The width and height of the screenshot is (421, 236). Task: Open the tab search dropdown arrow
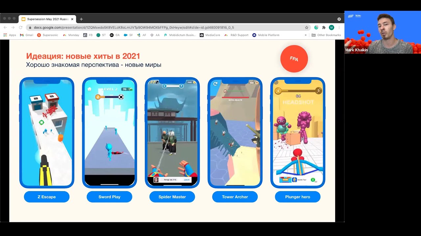point(339,19)
